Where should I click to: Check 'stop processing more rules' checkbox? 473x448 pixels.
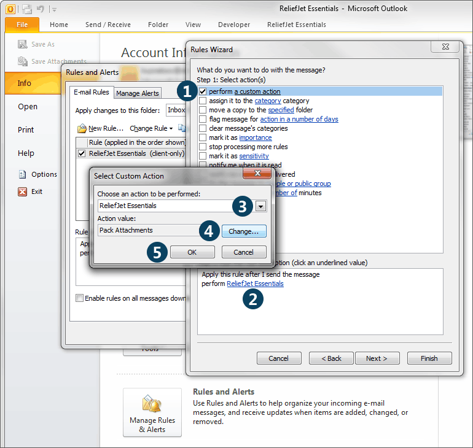click(x=203, y=147)
